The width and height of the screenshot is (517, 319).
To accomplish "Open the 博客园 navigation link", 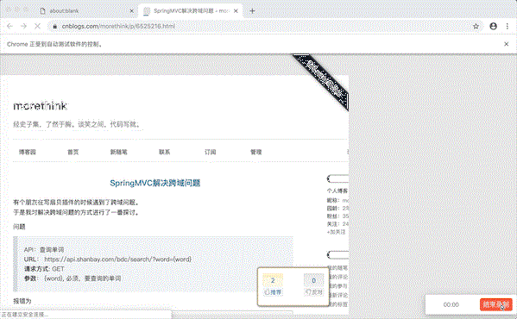I will [28, 152].
